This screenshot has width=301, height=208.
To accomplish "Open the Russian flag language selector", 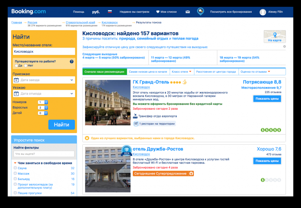I will point(110,12).
